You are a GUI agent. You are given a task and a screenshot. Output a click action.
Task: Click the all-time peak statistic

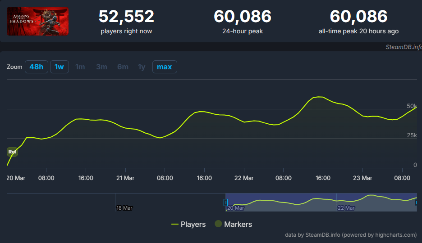[x=358, y=17]
